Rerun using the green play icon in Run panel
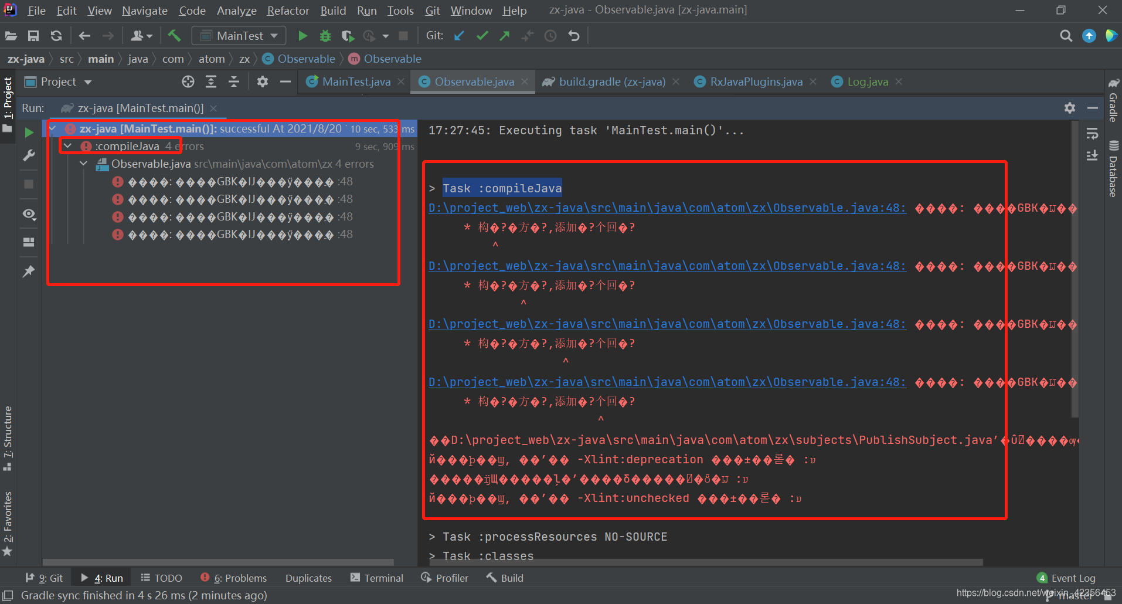This screenshot has width=1122, height=604. (29, 133)
